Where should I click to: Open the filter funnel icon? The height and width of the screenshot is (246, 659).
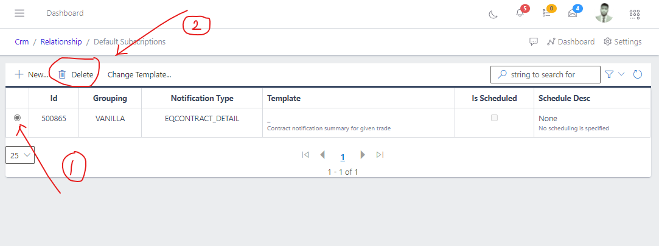[x=609, y=74]
